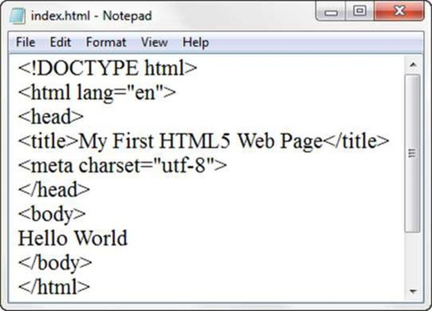Viewport: 432px width, 311px height.
Task: Click the title line "My First HTML5 Web Page"
Action: pos(203,141)
